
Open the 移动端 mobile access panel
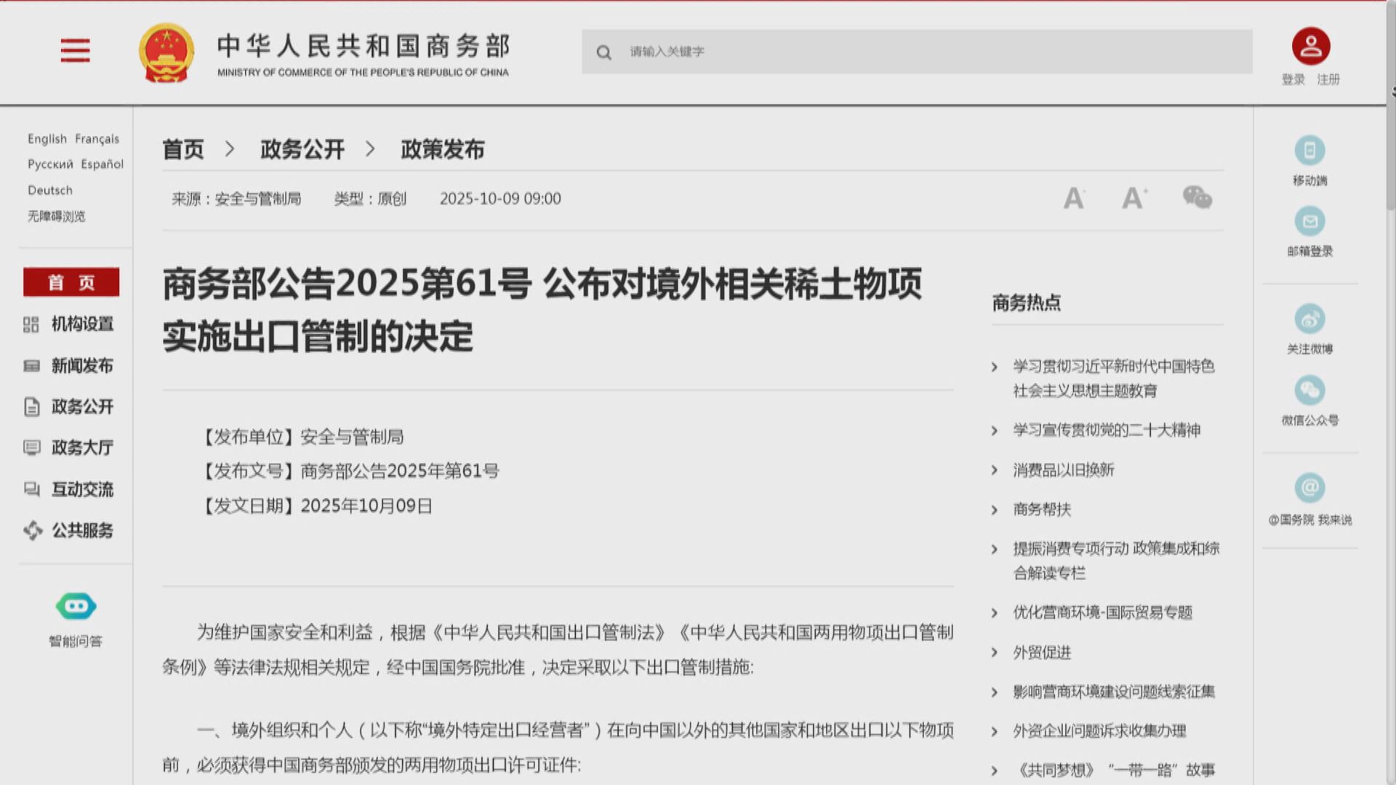coord(1310,150)
